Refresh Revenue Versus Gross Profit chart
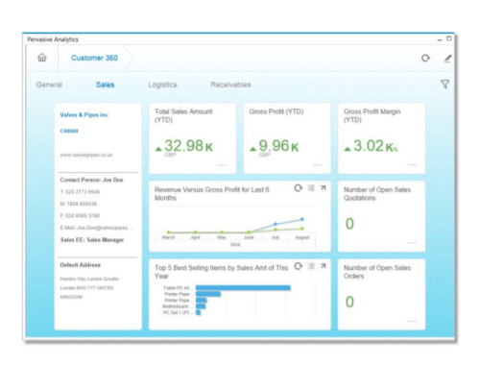This screenshot has width=479, height=366. click(298, 188)
